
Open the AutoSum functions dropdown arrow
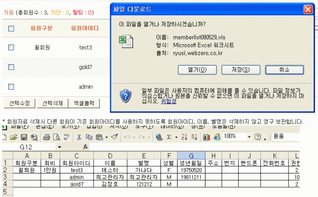coord(176,137)
